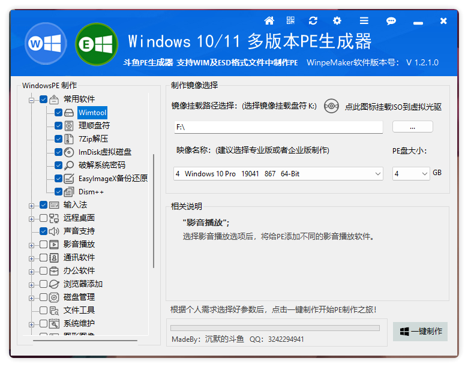Click the EasyImageX备份还原 edit icon
Image resolution: width=468 pixels, height=367 pixels.
click(69, 179)
